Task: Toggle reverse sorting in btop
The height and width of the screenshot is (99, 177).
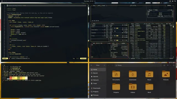Action: coord(157,24)
